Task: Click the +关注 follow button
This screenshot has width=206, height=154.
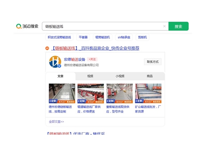Action: click(x=92, y=59)
